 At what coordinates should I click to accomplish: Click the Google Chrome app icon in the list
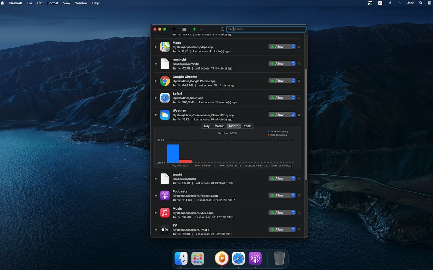[165, 81]
